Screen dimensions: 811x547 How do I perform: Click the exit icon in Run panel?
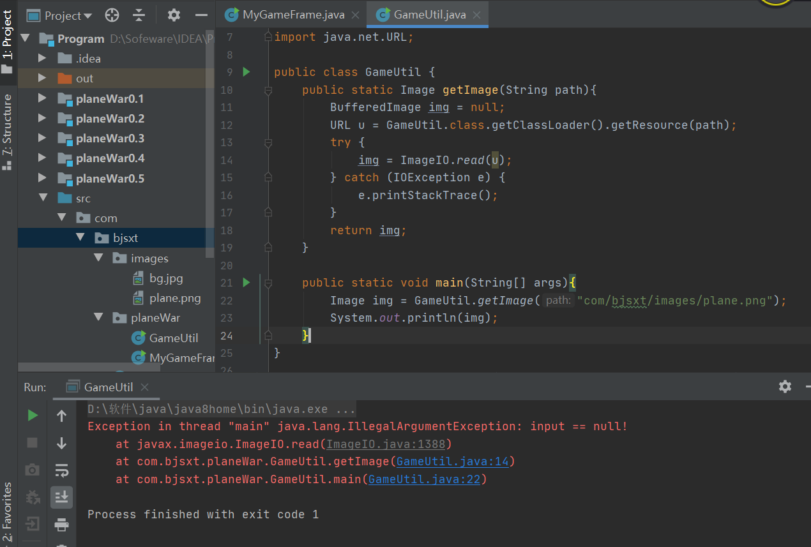(32, 525)
